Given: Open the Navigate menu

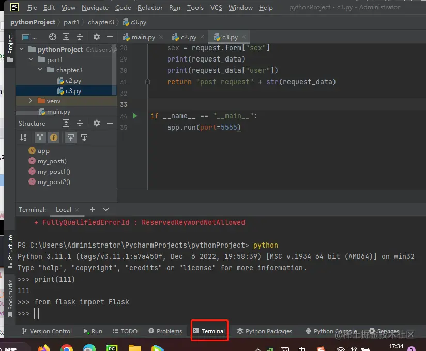Looking at the screenshot, I should pos(95,8).
